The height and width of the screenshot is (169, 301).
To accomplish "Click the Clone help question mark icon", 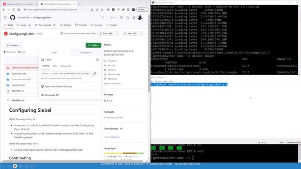I will click(97, 60).
